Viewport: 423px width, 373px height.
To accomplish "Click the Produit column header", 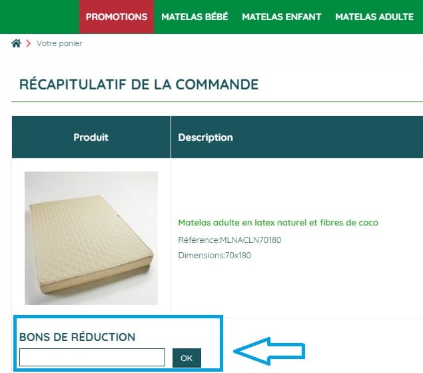I will click(91, 137).
